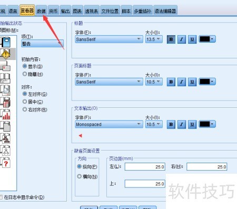Switch to the 图表 tab
Screen dimensions: 237x209
(x=77, y=11)
